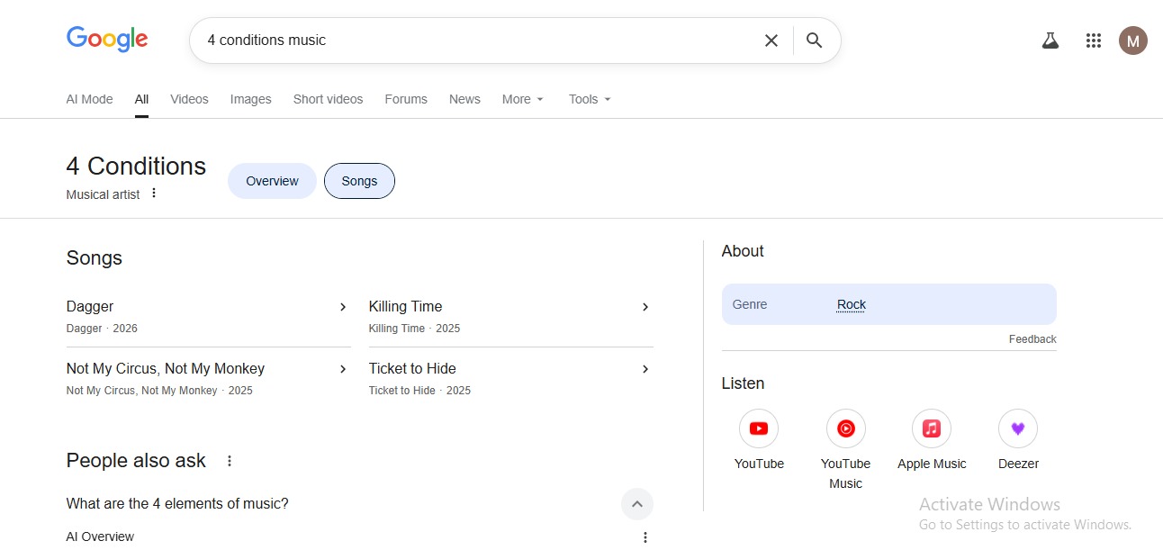The width and height of the screenshot is (1163, 559).
Task: Expand the More search filters dropdown
Action: tap(523, 99)
